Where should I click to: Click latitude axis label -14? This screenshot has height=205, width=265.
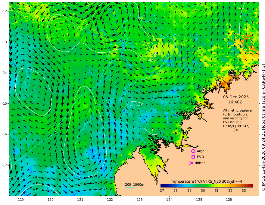pos(5,73)
